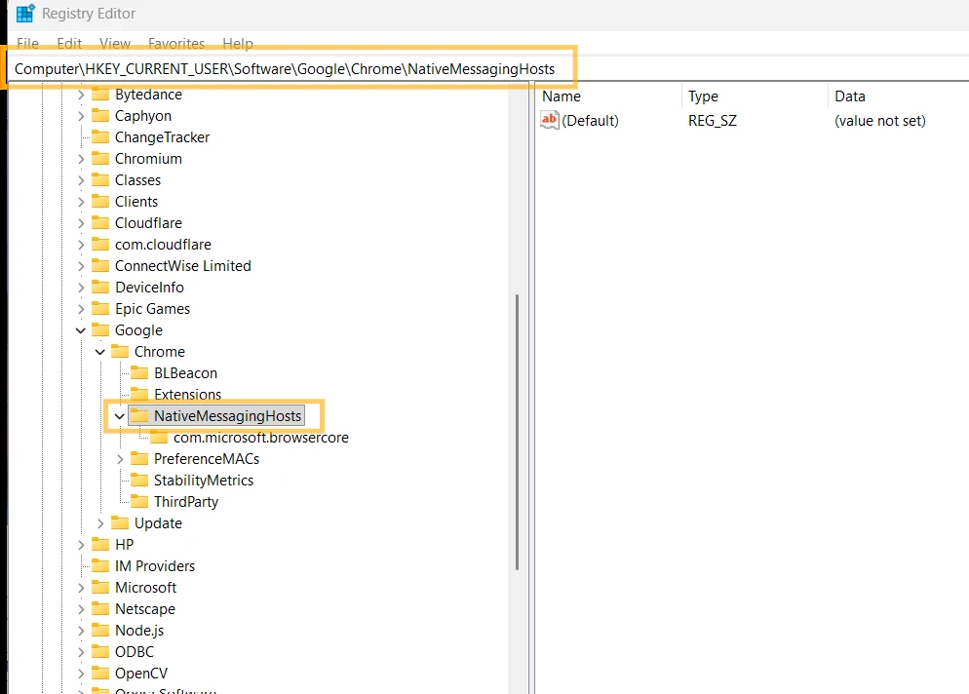Expand the Netscape key
Screen dimensions: 969x694
[81, 609]
